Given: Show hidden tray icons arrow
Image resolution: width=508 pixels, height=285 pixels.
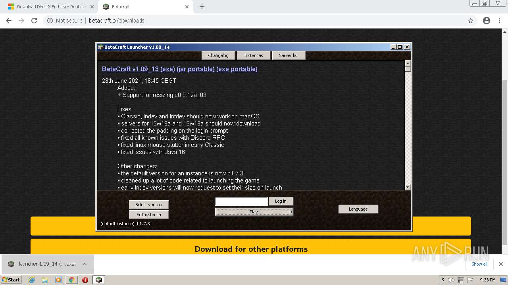Looking at the screenshot, I should click(443, 280).
